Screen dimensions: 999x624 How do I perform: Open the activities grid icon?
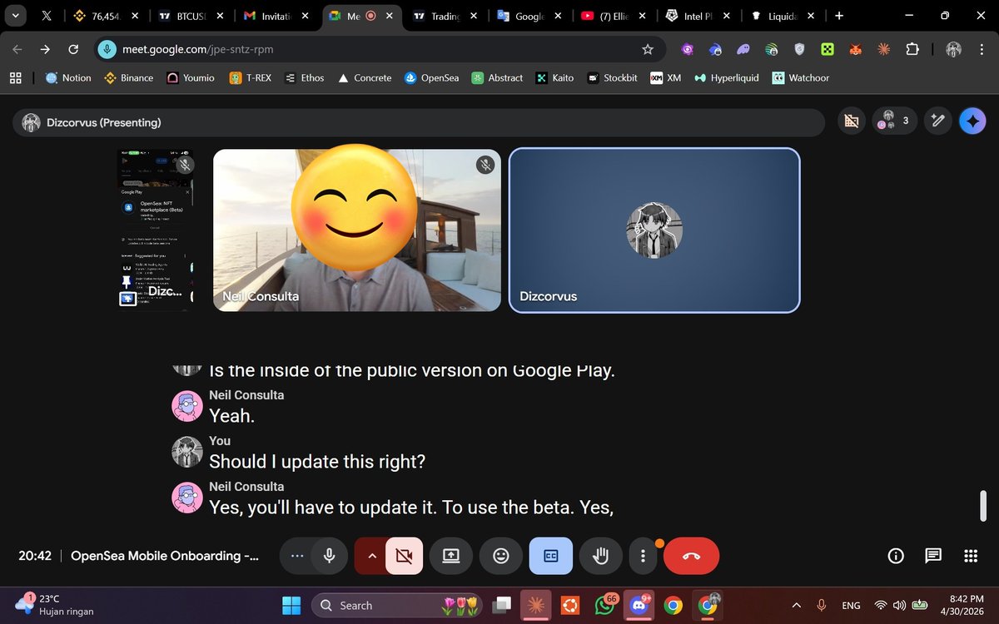[x=970, y=556]
